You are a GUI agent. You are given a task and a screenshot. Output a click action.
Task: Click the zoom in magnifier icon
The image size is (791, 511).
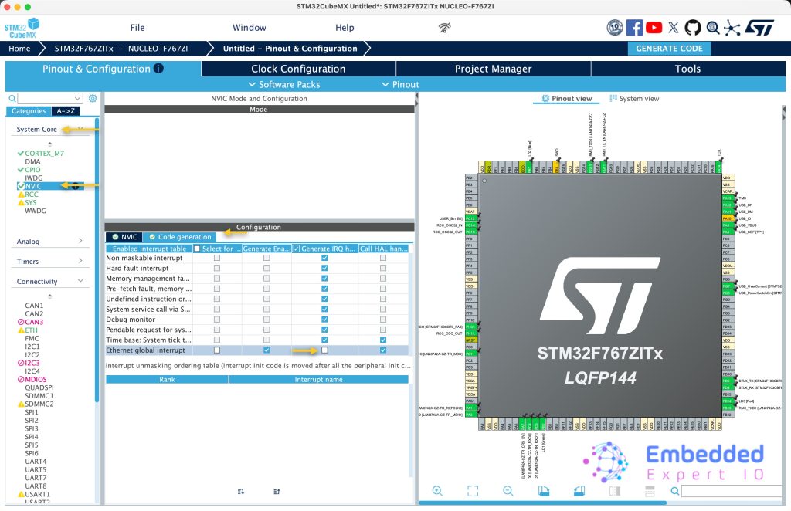437,491
